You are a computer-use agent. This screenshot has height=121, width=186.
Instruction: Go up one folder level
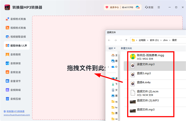click(126, 40)
